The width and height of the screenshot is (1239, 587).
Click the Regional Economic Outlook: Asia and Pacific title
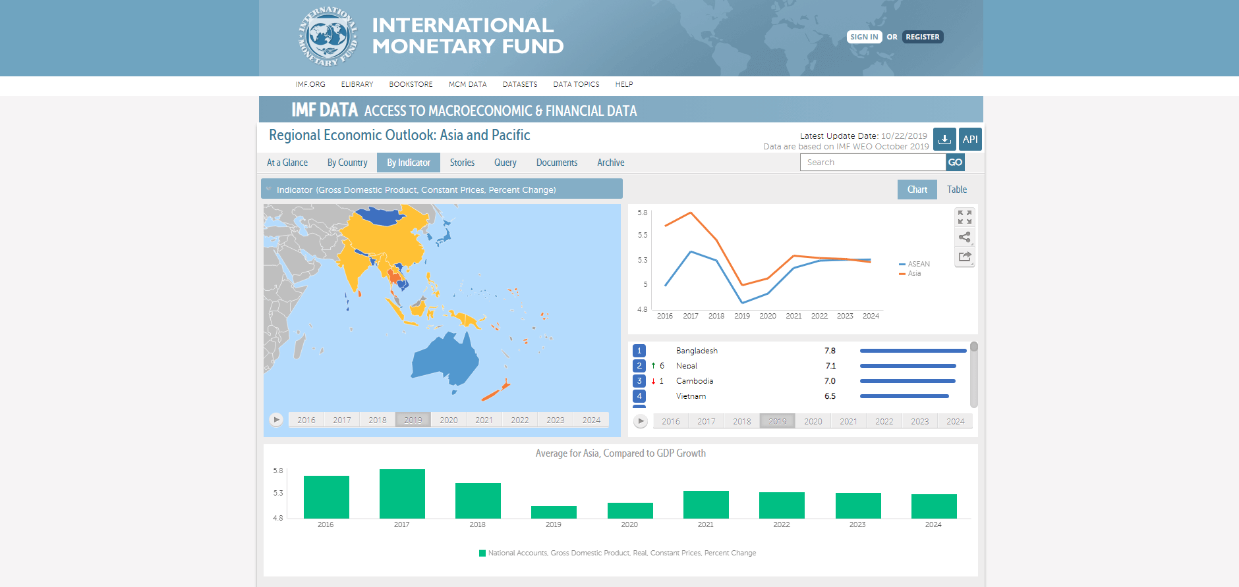(x=399, y=135)
